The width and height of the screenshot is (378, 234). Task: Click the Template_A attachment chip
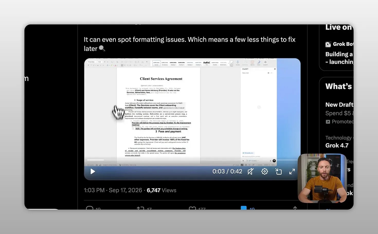tap(248, 153)
